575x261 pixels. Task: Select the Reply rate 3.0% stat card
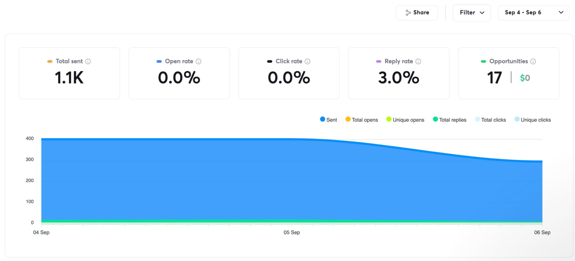(x=398, y=73)
